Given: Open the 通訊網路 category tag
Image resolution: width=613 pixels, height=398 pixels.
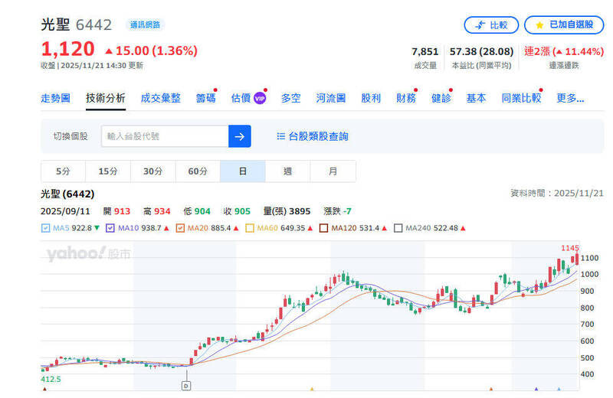Looking at the screenshot, I should coord(145,25).
